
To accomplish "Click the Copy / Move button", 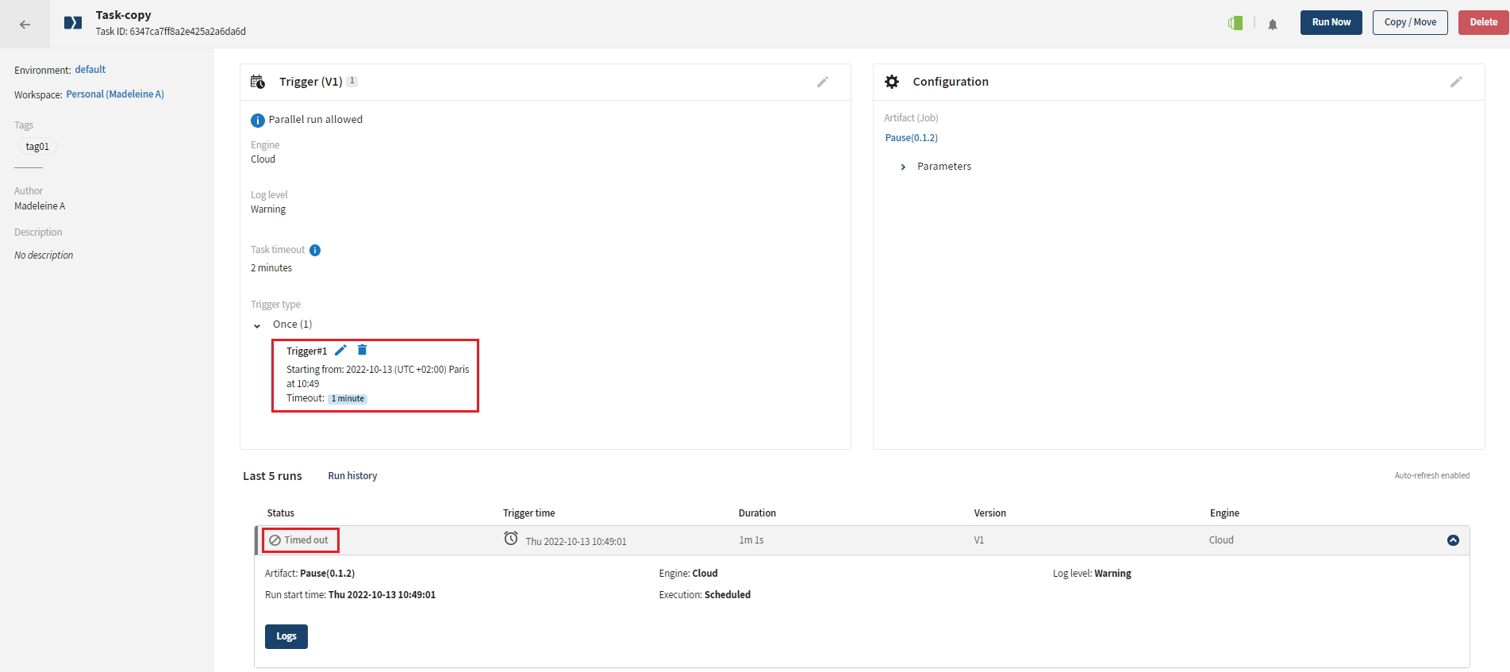I will (1410, 22).
